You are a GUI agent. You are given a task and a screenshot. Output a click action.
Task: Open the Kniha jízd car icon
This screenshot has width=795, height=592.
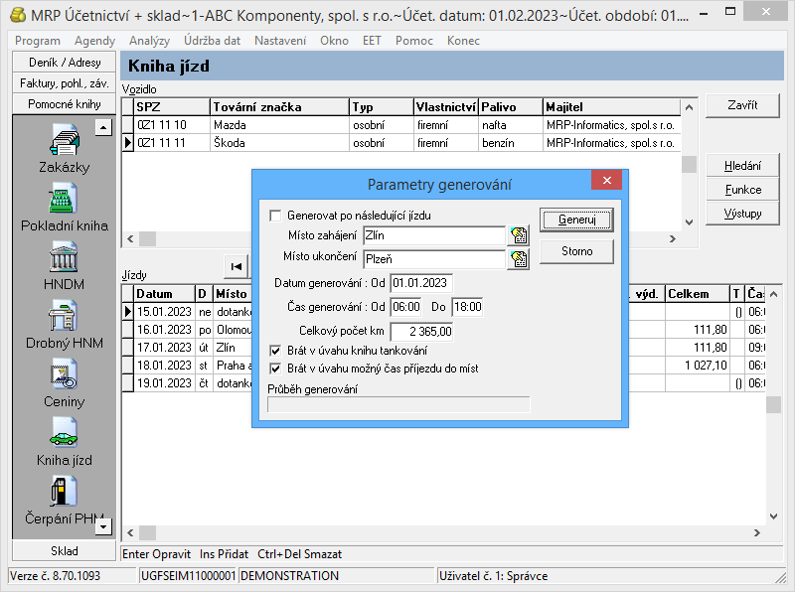click(64, 435)
